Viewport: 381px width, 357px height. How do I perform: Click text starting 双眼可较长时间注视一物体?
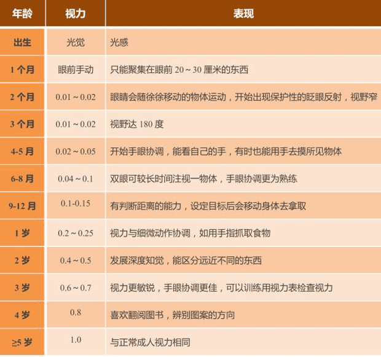203,178
